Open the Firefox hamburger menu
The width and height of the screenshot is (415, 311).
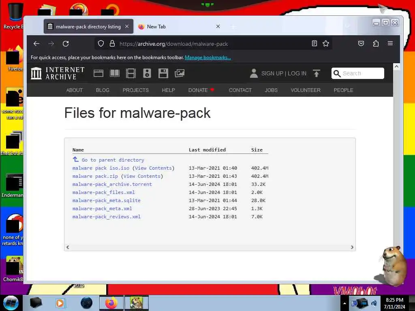[x=390, y=43]
